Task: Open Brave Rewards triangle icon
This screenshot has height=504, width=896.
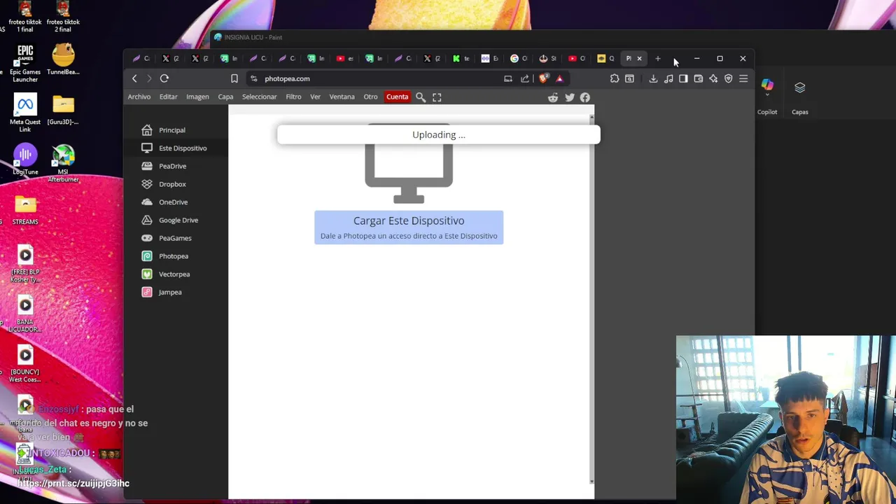Action: pos(559,78)
